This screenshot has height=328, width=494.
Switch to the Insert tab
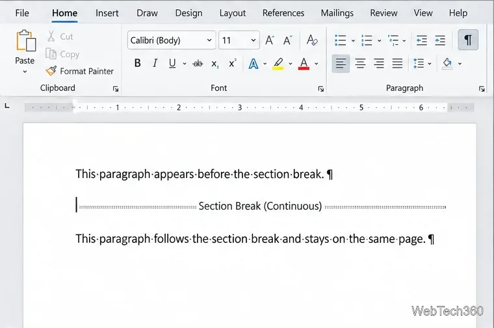[x=107, y=13]
